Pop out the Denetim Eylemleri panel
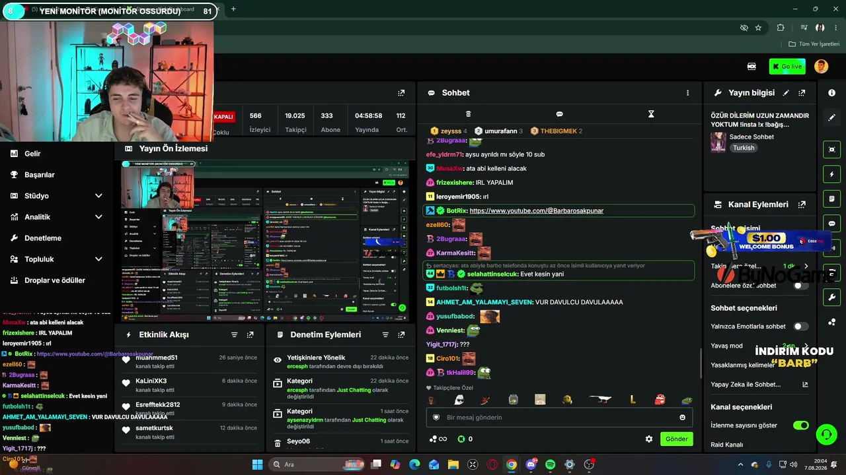 point(401,334)
